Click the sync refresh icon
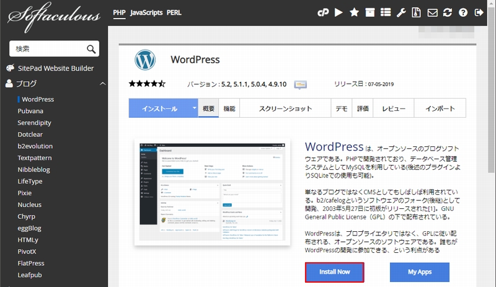The image size is (496, 287). tap(448, 12)
